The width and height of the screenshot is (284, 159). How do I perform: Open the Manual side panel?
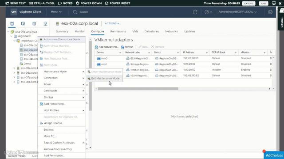[x=281, y=19]
